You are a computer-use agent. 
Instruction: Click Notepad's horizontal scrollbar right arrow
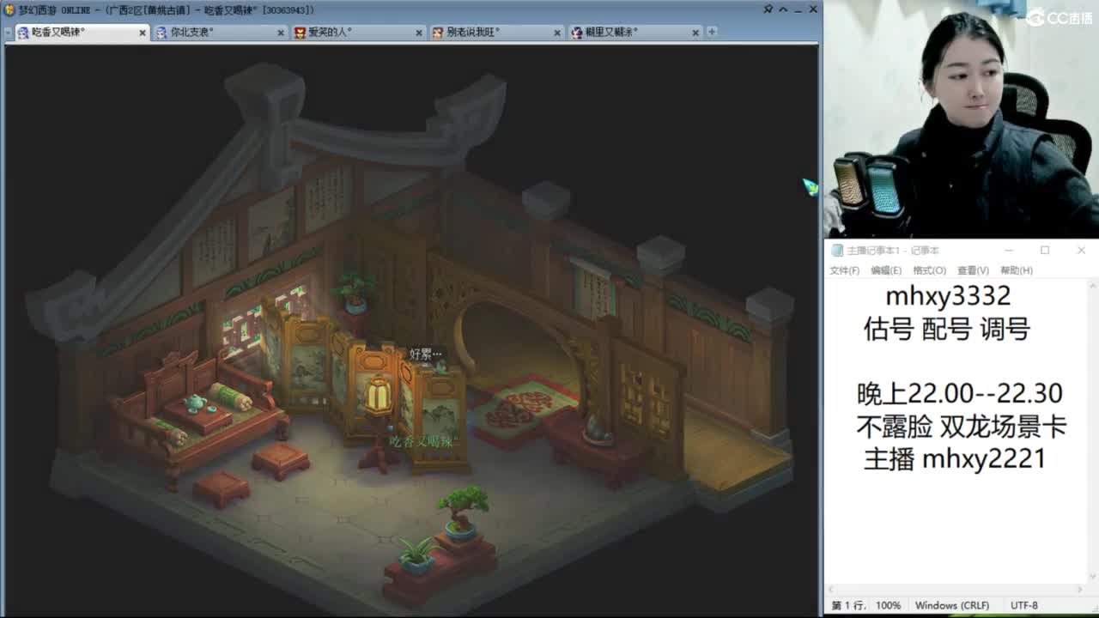click(1078, 589)
